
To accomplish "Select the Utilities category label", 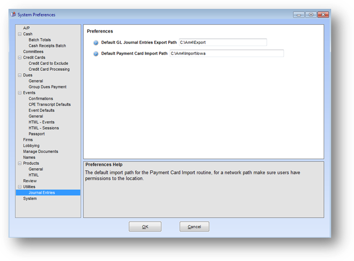I will coord(29,186).
